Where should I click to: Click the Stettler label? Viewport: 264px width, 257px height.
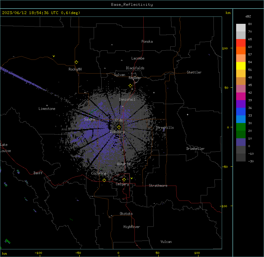pos(194,72)
